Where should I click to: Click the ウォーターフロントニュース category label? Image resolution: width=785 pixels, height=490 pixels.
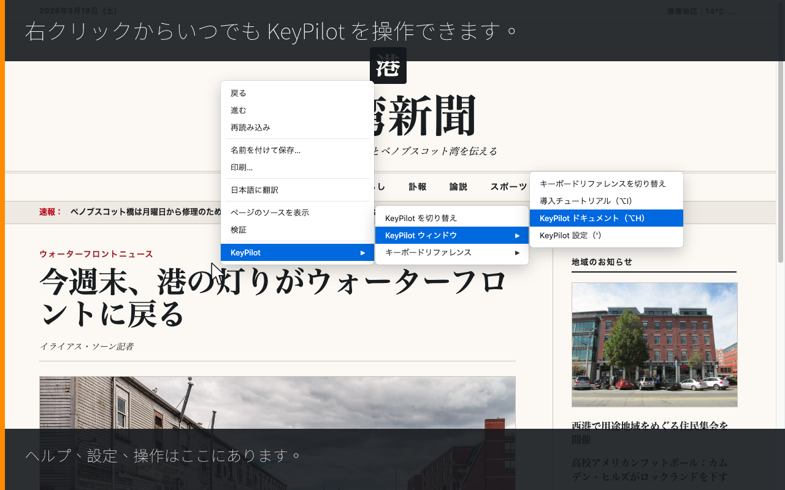(x=96, y=254)
